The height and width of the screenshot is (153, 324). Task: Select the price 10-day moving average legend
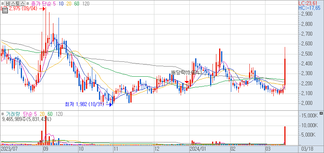pos(61,4)
